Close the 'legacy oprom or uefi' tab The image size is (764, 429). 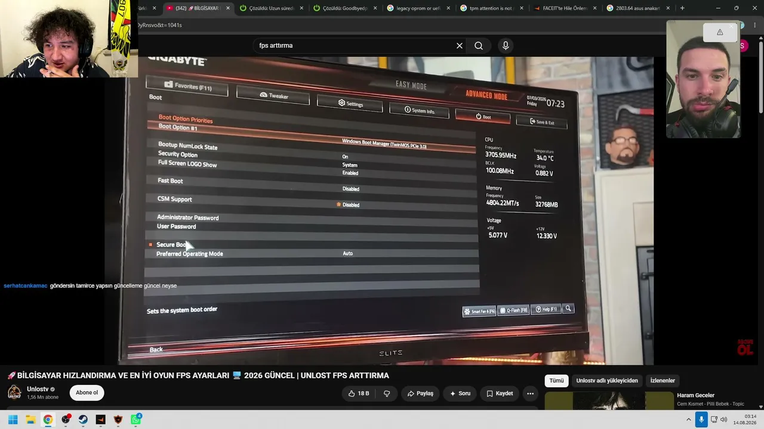(448, 8)
